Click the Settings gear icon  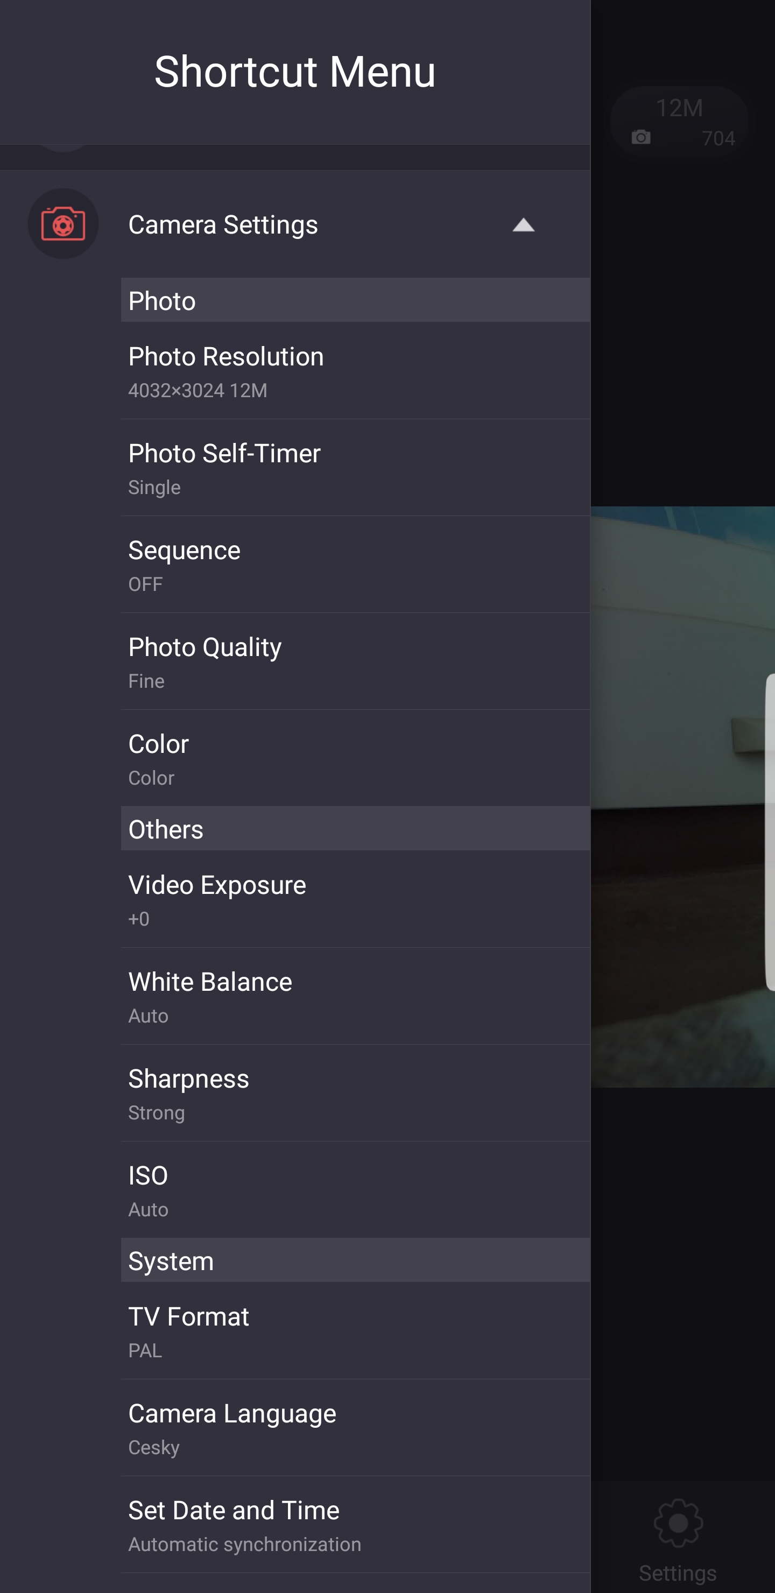coord(678,1524)
